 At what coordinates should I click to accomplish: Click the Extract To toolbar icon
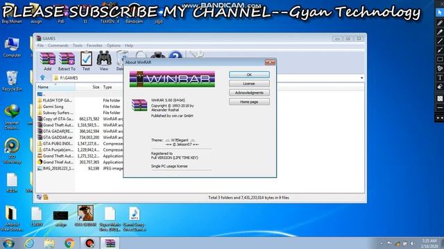pos(67,61)
